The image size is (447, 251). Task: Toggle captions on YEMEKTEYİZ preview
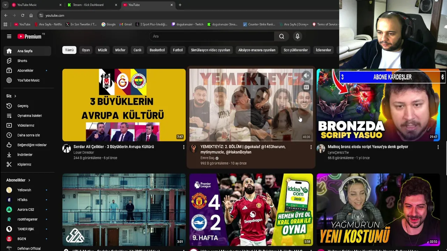coord(306,87)
